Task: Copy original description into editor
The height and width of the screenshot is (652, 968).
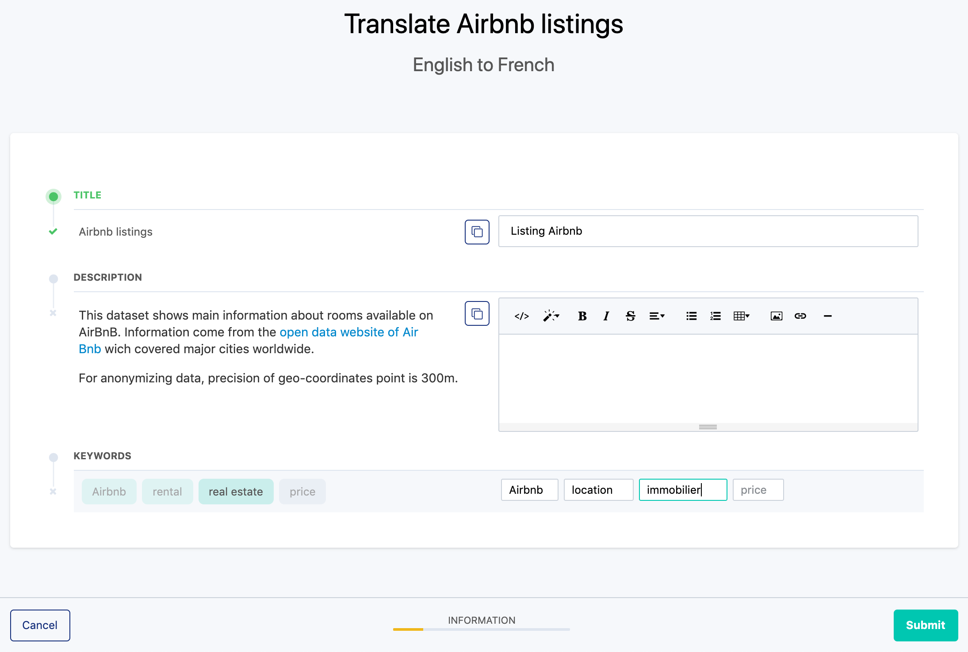Action: tap(477, 313)
